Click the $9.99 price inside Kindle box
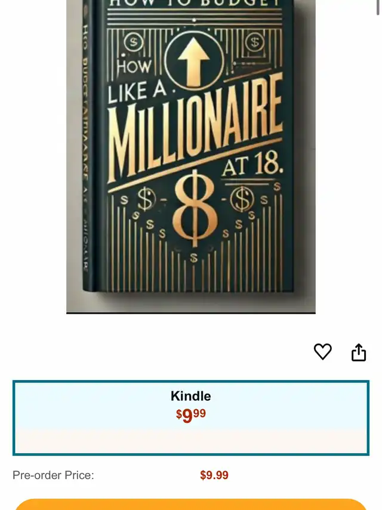 coord(191,415)
